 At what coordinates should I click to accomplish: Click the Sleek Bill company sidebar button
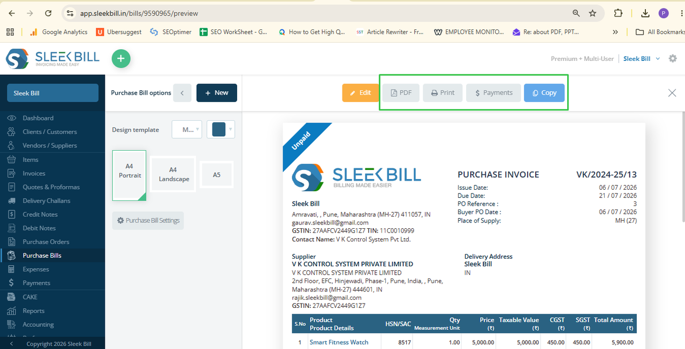click(x=52, y=93)
